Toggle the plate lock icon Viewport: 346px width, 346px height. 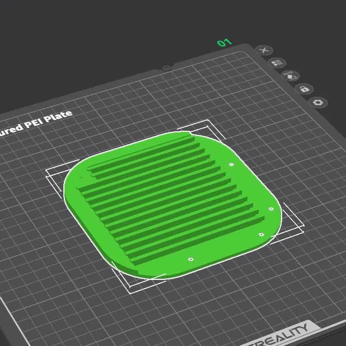(x=304, y=89)
